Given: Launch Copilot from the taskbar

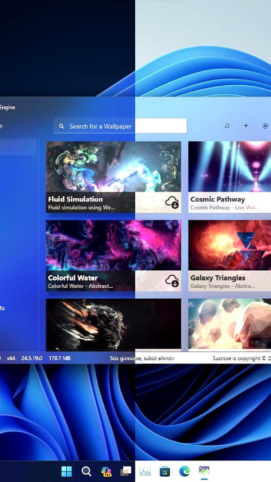Looking at the screenshot, I should coord(106,471).
